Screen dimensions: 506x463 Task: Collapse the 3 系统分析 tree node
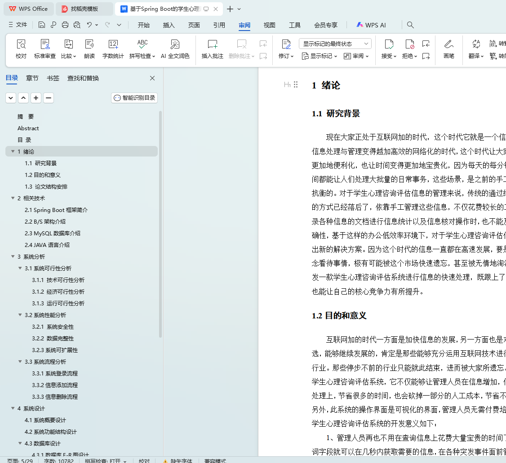pos(13,257)
